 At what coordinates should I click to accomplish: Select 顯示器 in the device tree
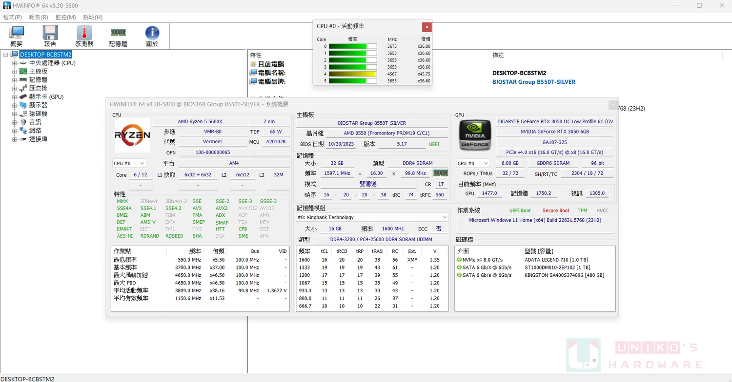point(38,105)
